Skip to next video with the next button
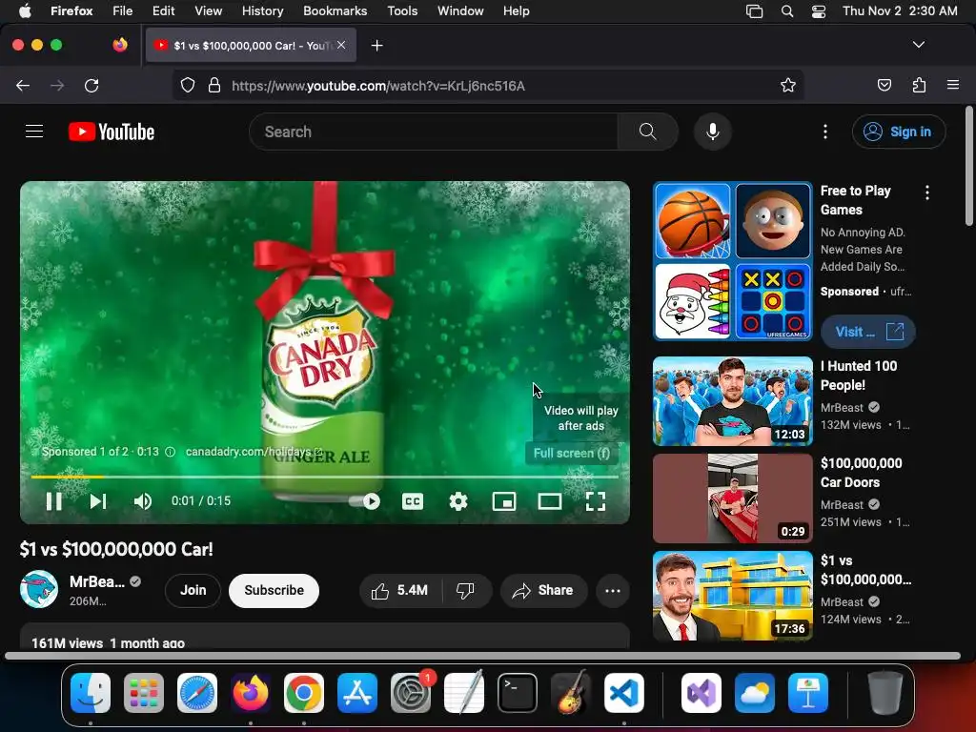Screen dimensions: 976x732 pos(98,501)
